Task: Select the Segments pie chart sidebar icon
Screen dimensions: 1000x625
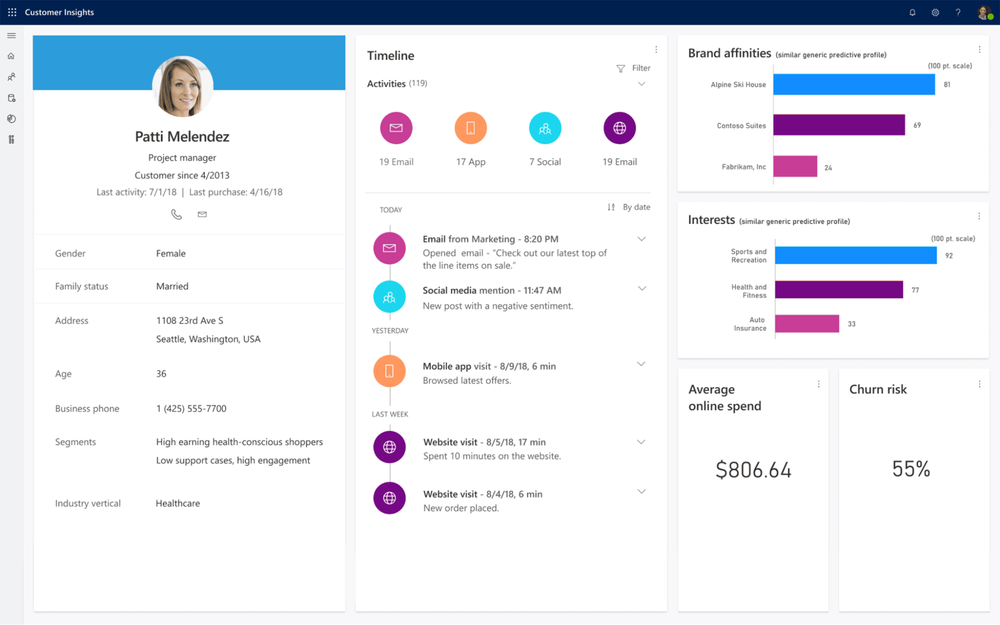Action: [11, 119]
